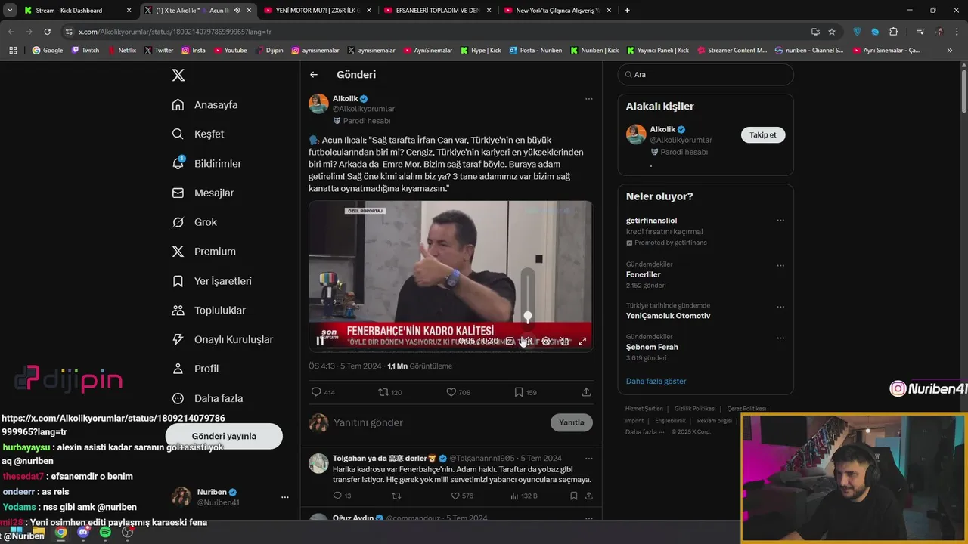This screenshot has height=544, width=968.
Task: Open the X logo home icon
Action: click(x=178, y=75)
